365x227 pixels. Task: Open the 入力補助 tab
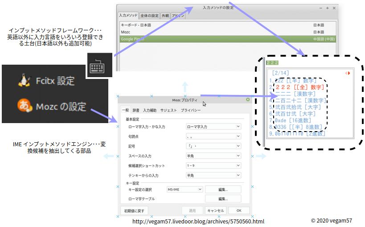tap(150, 110)
